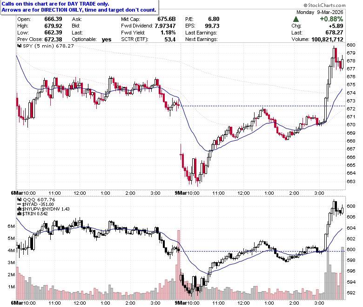This screenshot has height=307, width=363.
Task: Click the candlestick icon beside SPY label
Action: pos(20,46)
